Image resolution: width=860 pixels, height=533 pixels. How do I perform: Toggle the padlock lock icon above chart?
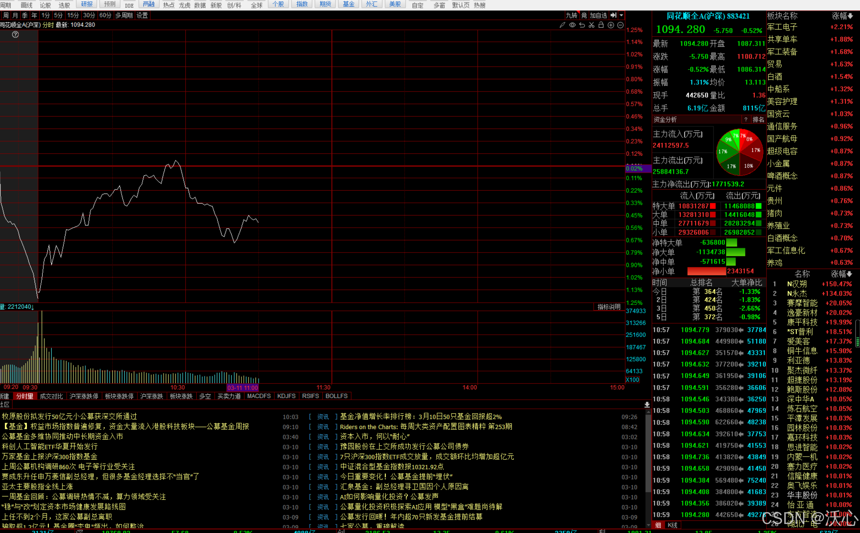pyautogui.click(x=601, y=25)
